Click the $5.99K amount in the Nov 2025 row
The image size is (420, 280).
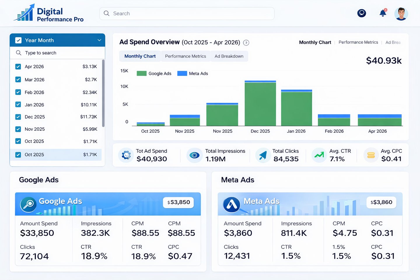click(x=90, y=129)
